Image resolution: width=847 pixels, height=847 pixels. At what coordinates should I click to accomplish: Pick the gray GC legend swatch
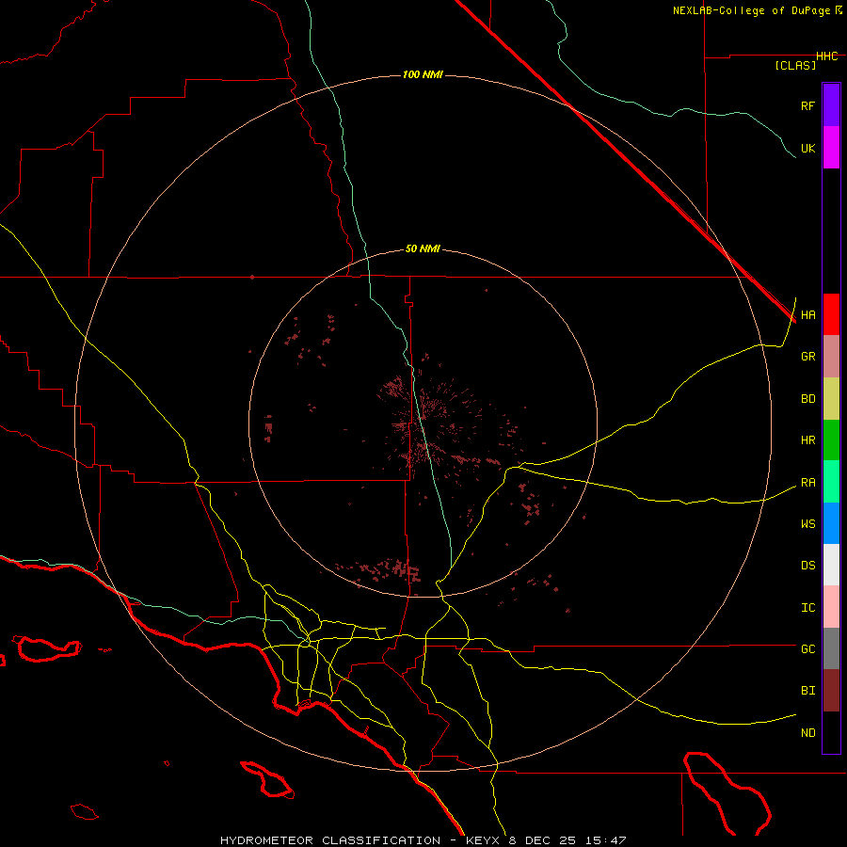(x=831, y=648)
